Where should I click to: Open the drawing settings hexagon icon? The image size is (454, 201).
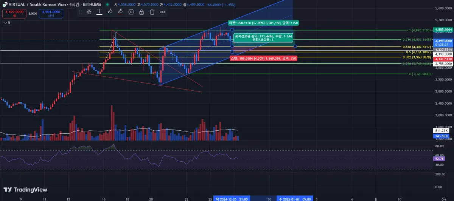pos(131,12)
